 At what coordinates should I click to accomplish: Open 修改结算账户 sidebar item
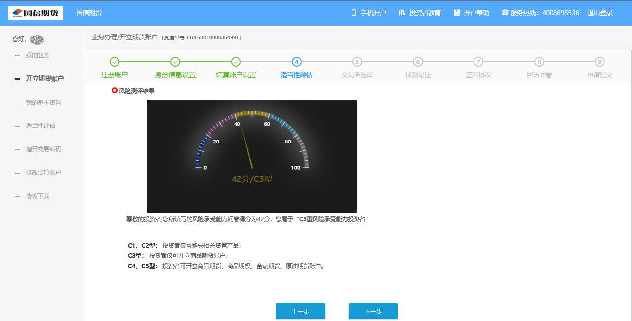click(x=43, y=173)
